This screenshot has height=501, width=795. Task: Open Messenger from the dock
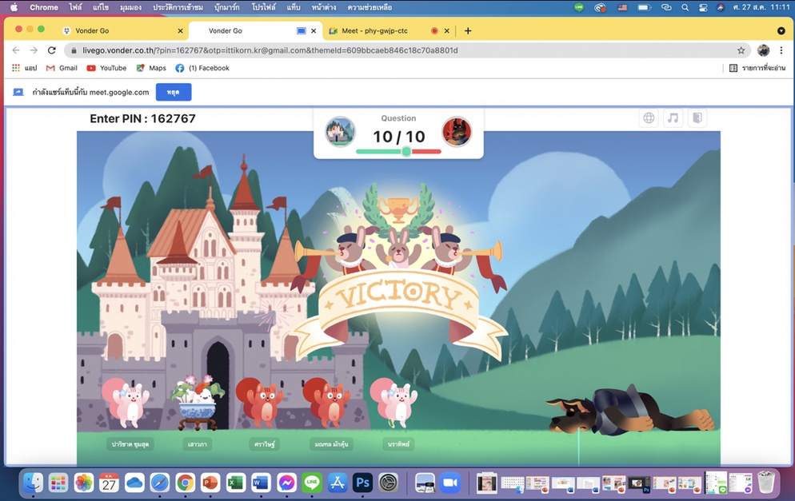coord(286,483)
